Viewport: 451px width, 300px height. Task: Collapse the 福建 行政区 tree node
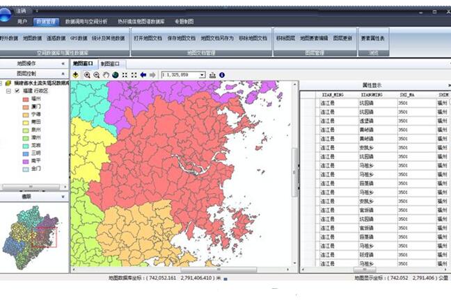pos(8,90)
